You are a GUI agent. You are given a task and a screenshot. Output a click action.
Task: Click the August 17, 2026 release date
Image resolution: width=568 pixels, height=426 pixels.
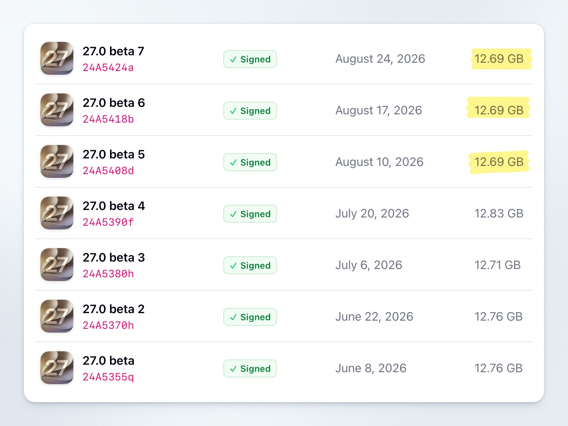(379, 110)
